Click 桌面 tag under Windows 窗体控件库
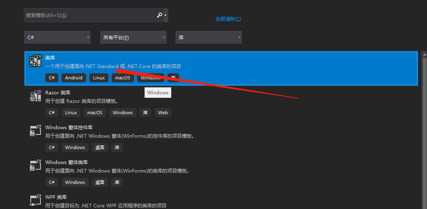This screenshot has width=427, height=209. pos(100,147)
